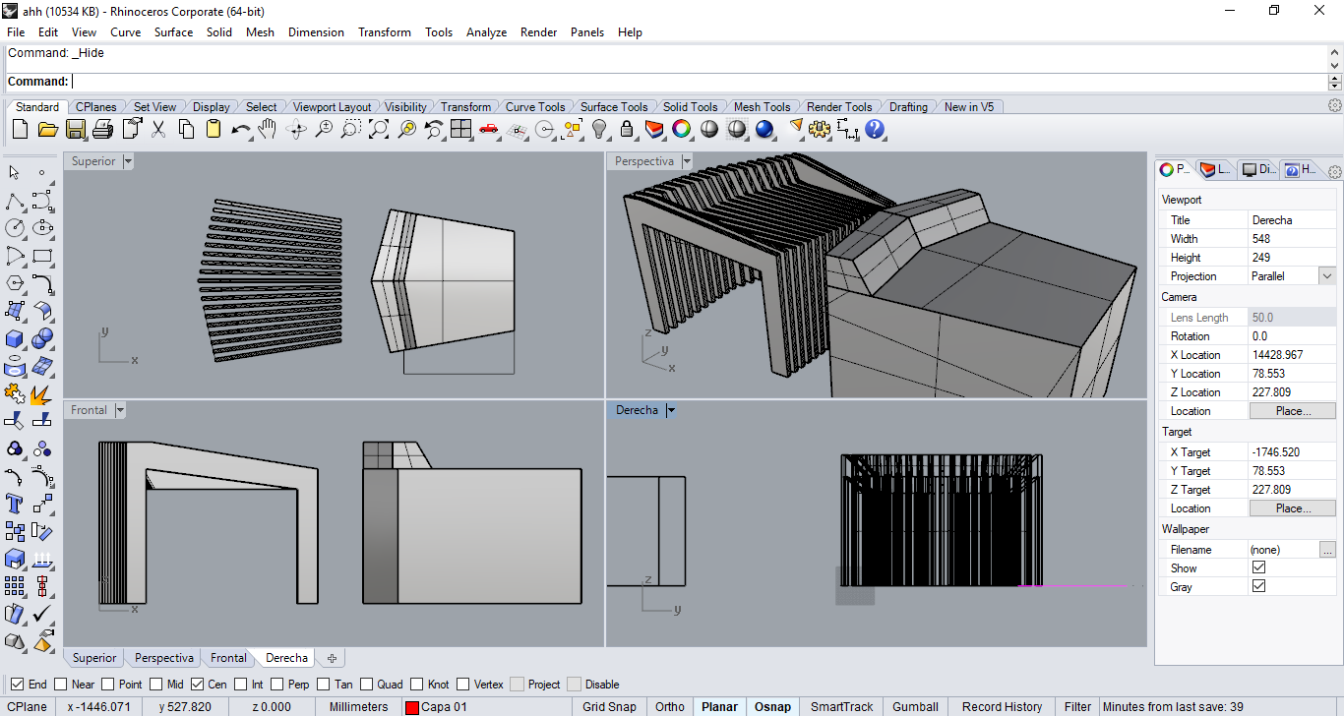Image resolution: width=1344 pixels, height=716 pixels.
Task: Click the Undo arrow icon
Action: pyautogui.click(x=239, y=129)
